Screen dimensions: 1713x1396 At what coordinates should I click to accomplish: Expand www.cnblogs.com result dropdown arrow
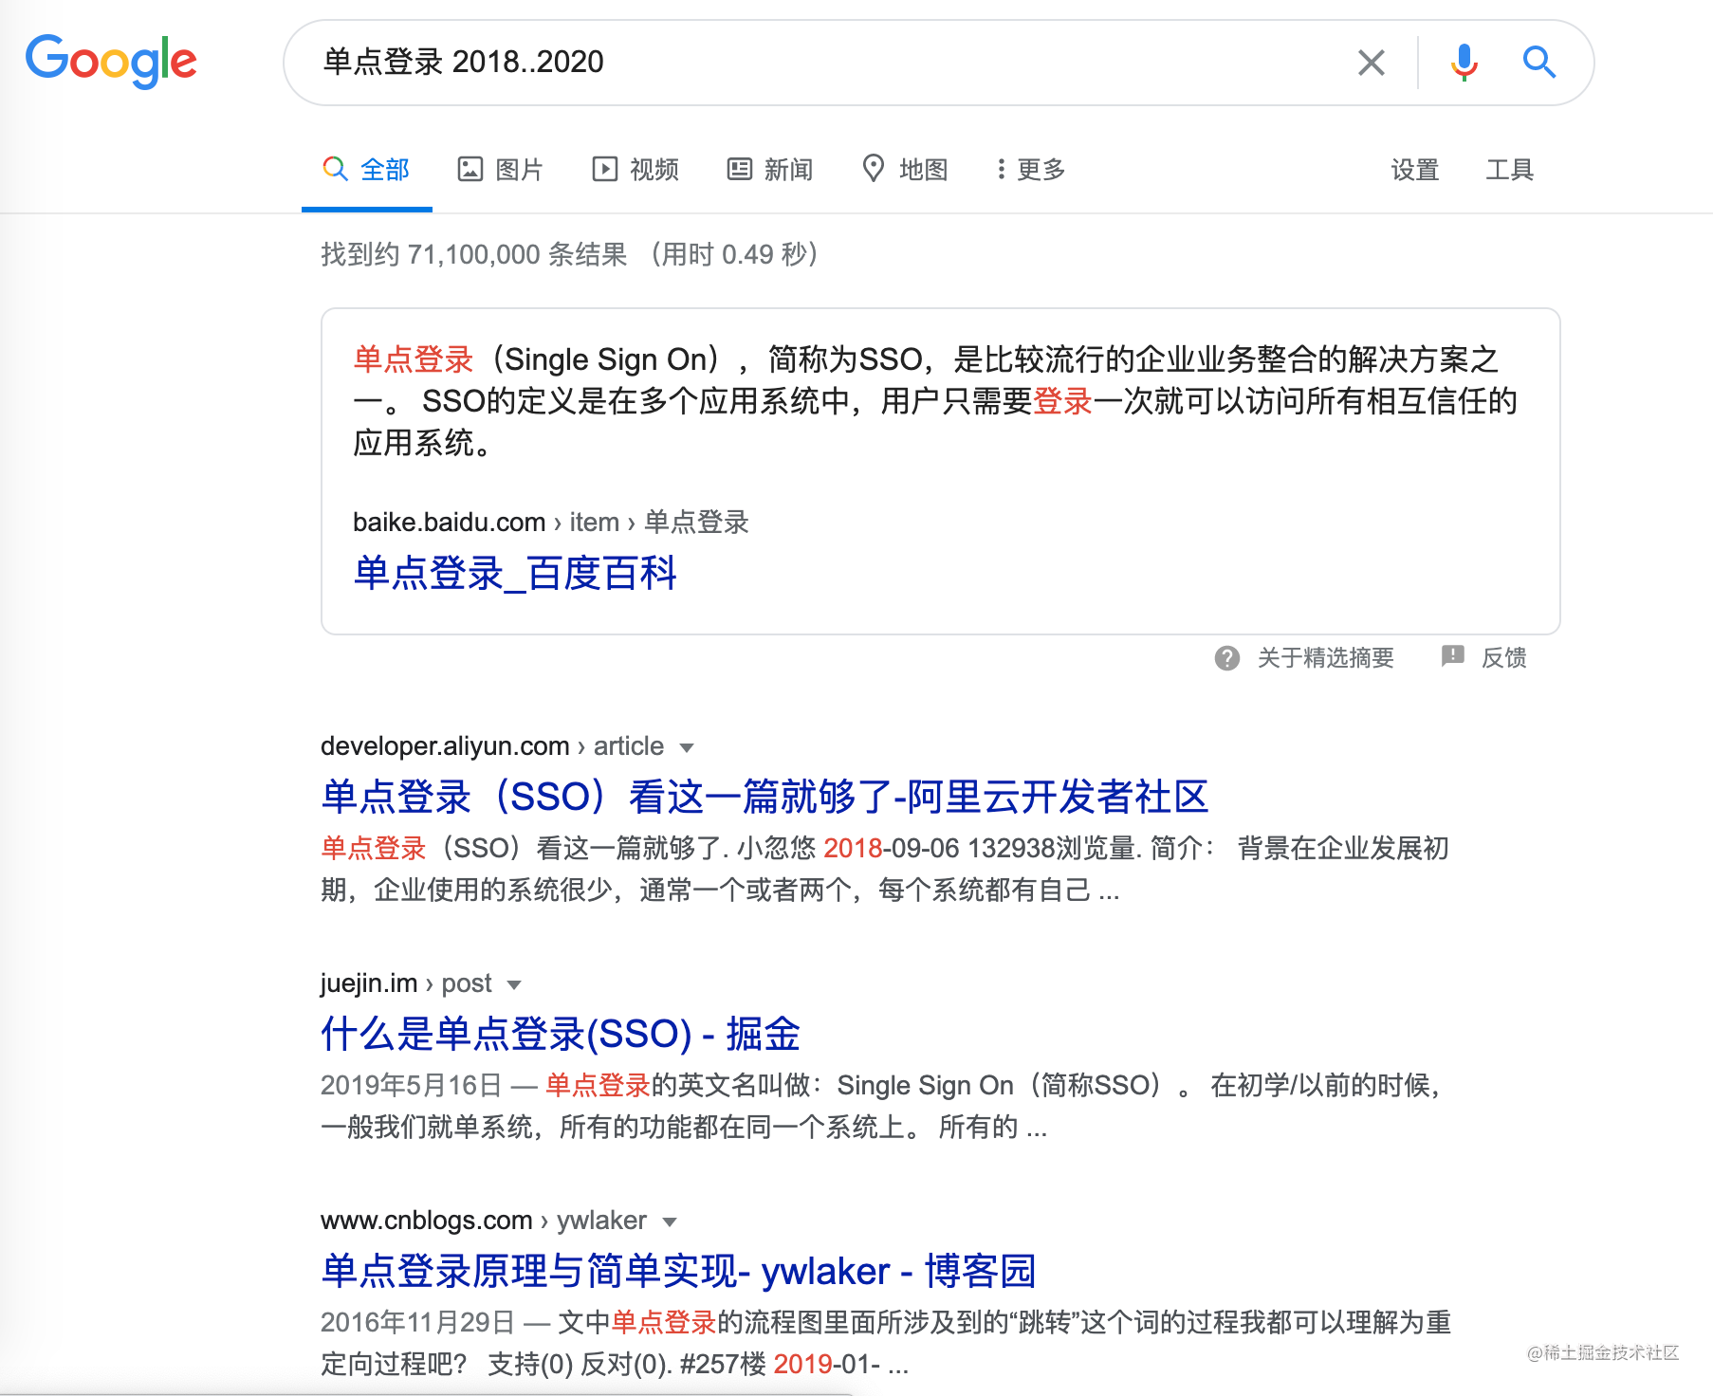point(670,1221)
